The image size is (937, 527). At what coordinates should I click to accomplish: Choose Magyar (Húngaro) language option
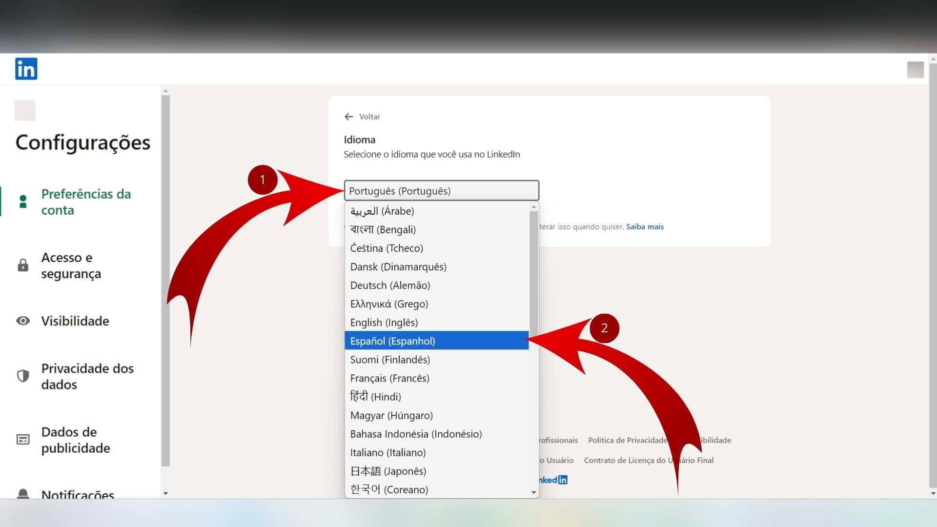(x=437, y=415)
